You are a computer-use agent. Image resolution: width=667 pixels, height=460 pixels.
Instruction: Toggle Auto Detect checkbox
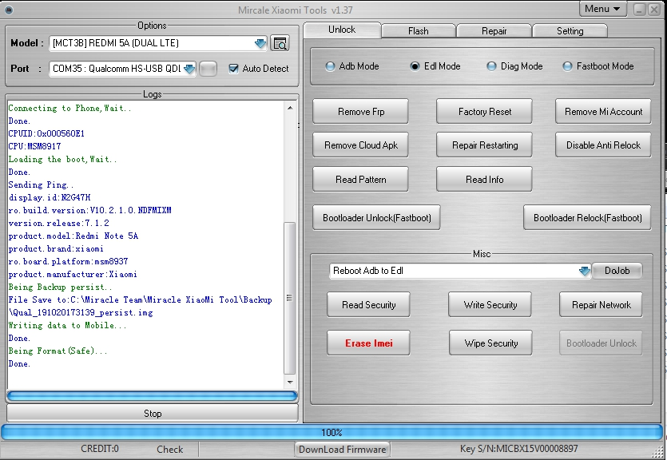233,69
